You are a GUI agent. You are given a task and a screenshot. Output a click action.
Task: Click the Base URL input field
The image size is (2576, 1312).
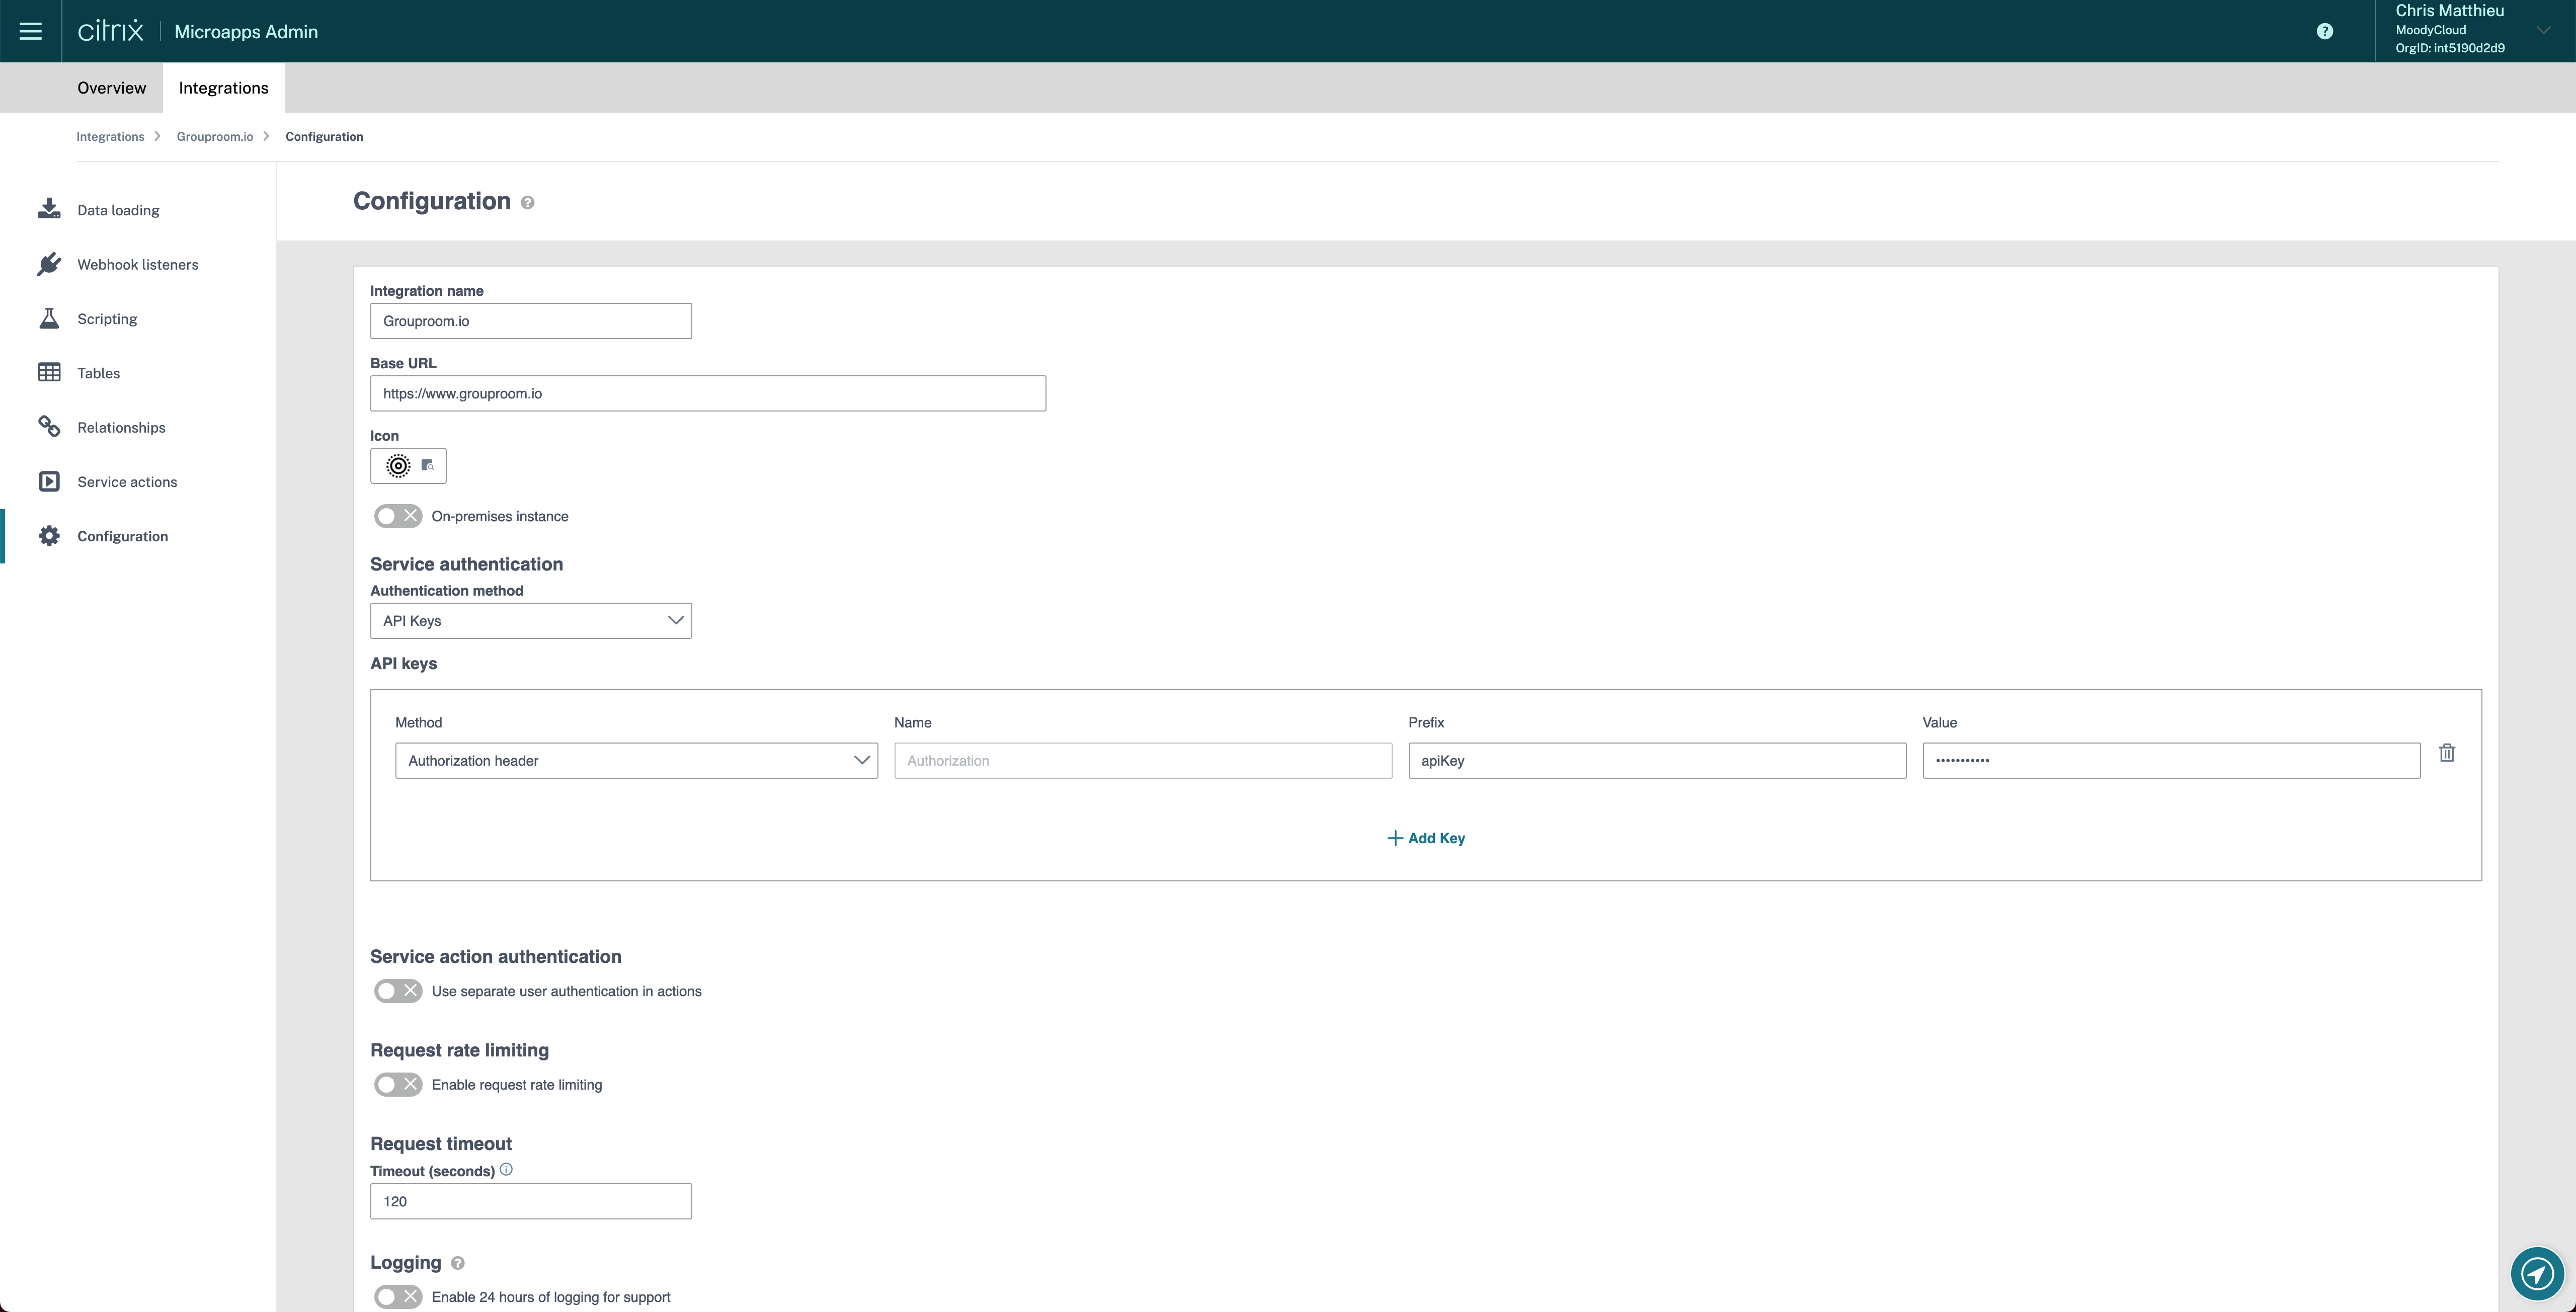point(708,394)
